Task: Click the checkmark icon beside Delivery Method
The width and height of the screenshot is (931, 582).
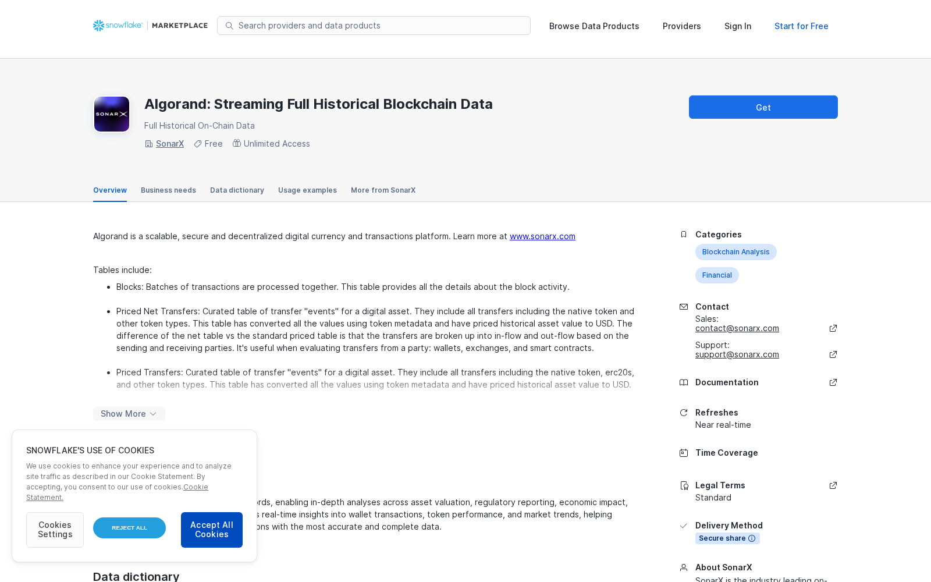Action: (x=684, y=526)
